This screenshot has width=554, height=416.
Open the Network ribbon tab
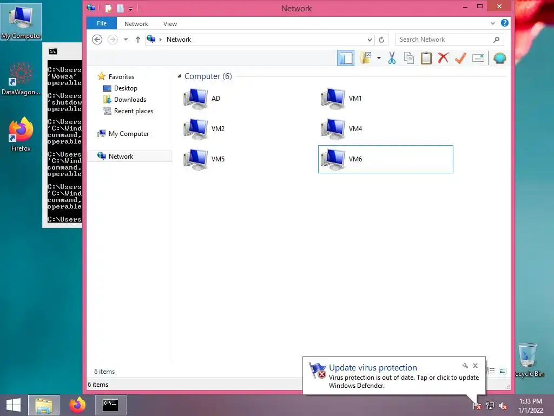click(x=136, y=24)
